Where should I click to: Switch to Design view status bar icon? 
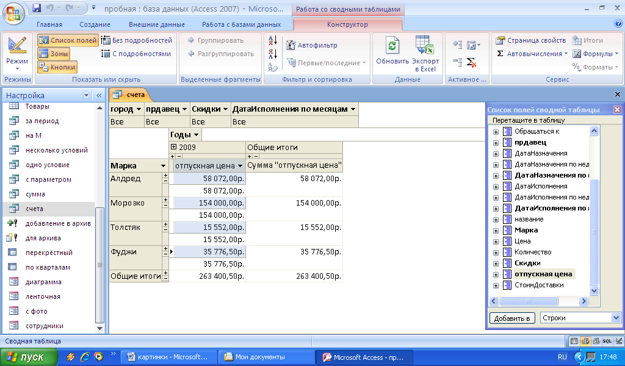[619, 341]
